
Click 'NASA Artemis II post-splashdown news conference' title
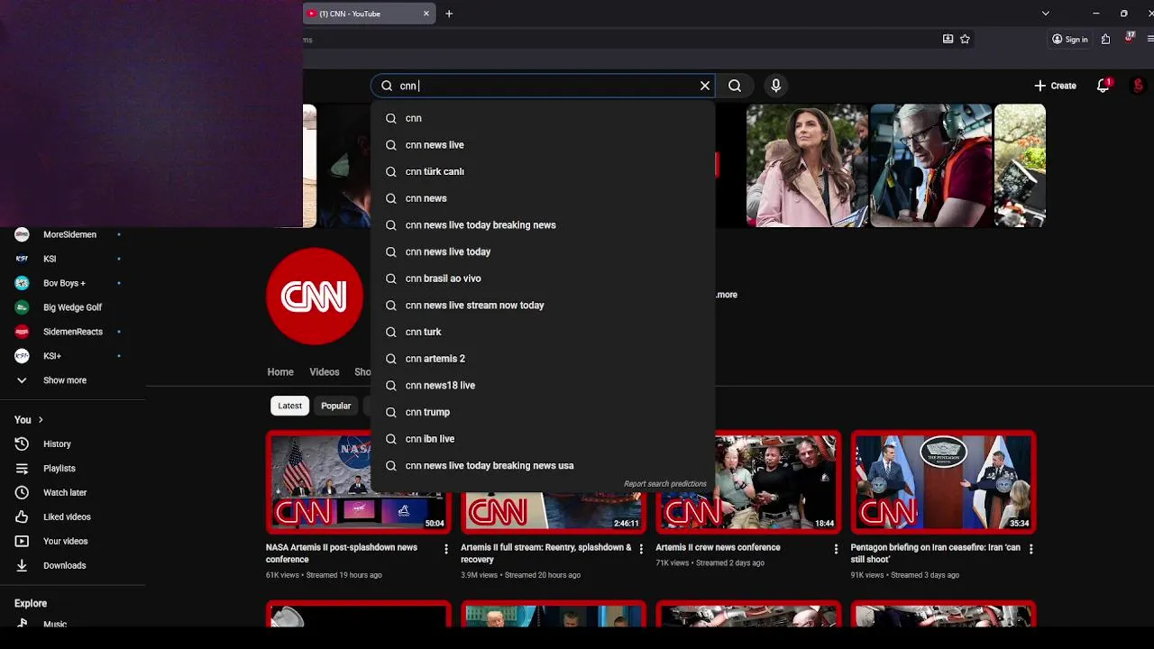(342, 553)
